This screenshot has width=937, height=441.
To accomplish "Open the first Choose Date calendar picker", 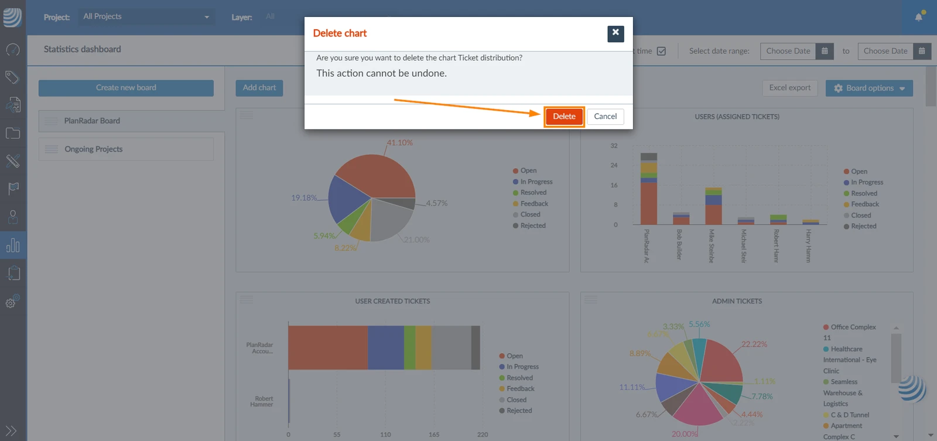I will (x=825, y=51).
